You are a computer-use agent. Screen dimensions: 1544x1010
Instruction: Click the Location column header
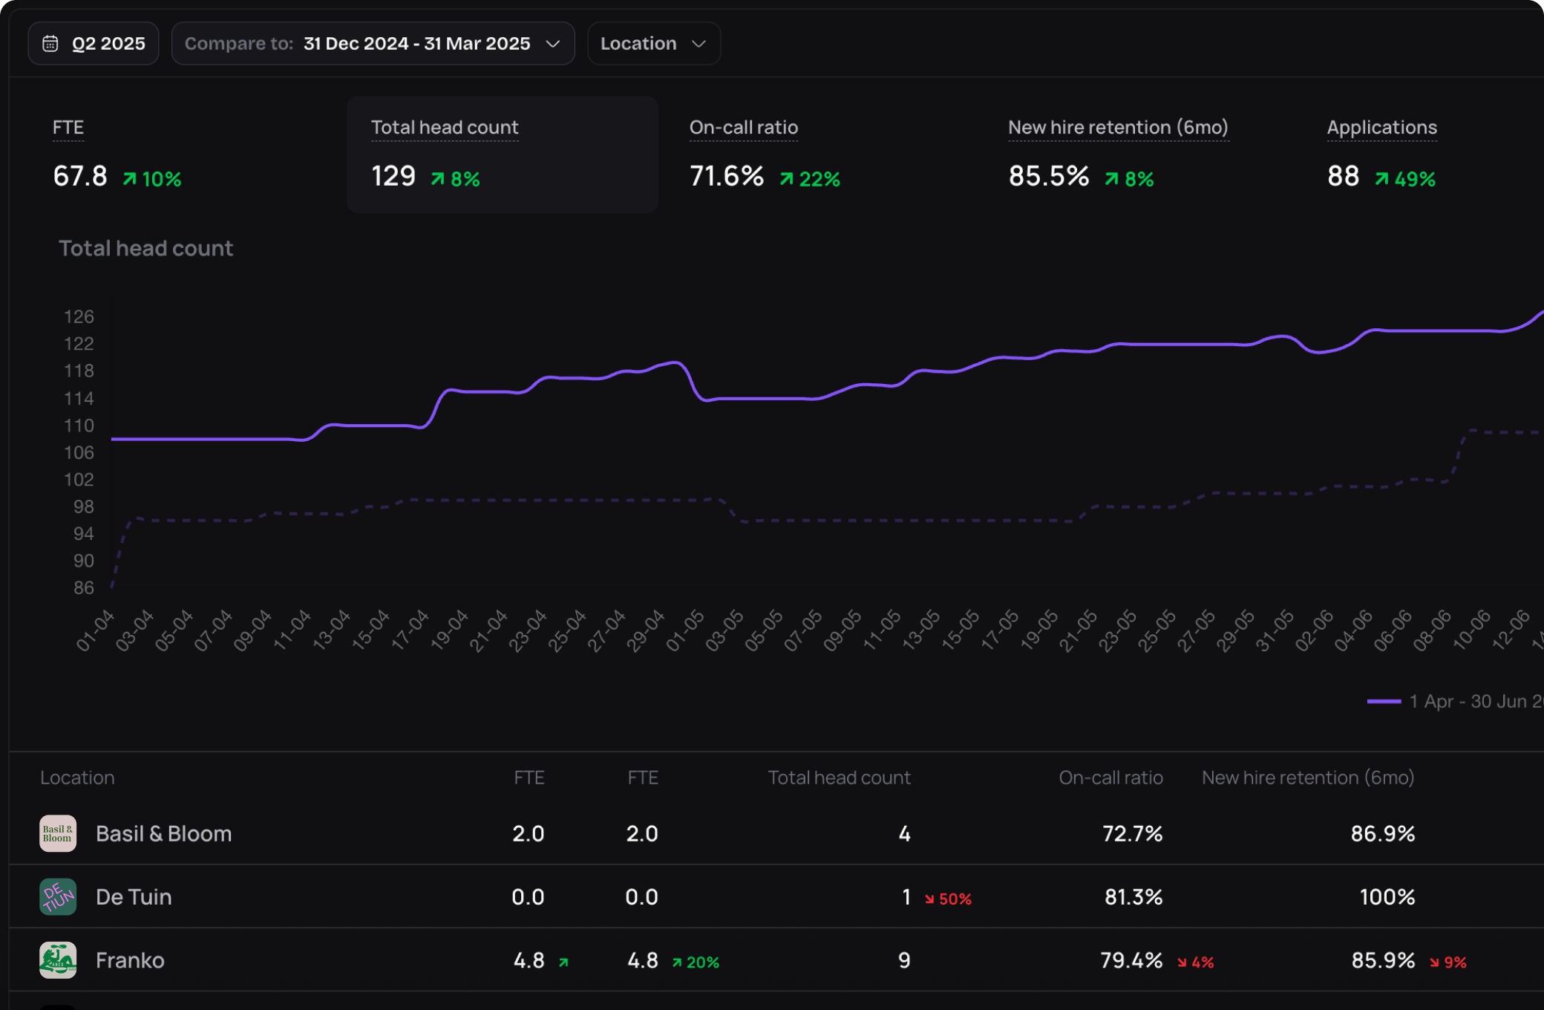pos(77,778)
